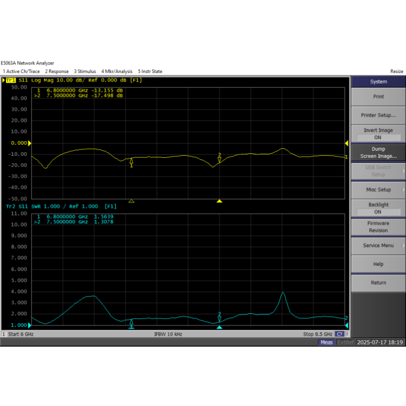
Task: Toggle Backlight ON setting
Action: click(x=378, y=208)
